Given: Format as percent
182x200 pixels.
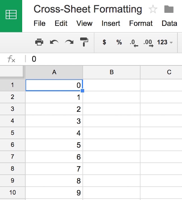Looking at the screenshot, I should tap(119, 42).
